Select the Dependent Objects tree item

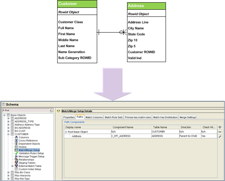click(29, 144)
